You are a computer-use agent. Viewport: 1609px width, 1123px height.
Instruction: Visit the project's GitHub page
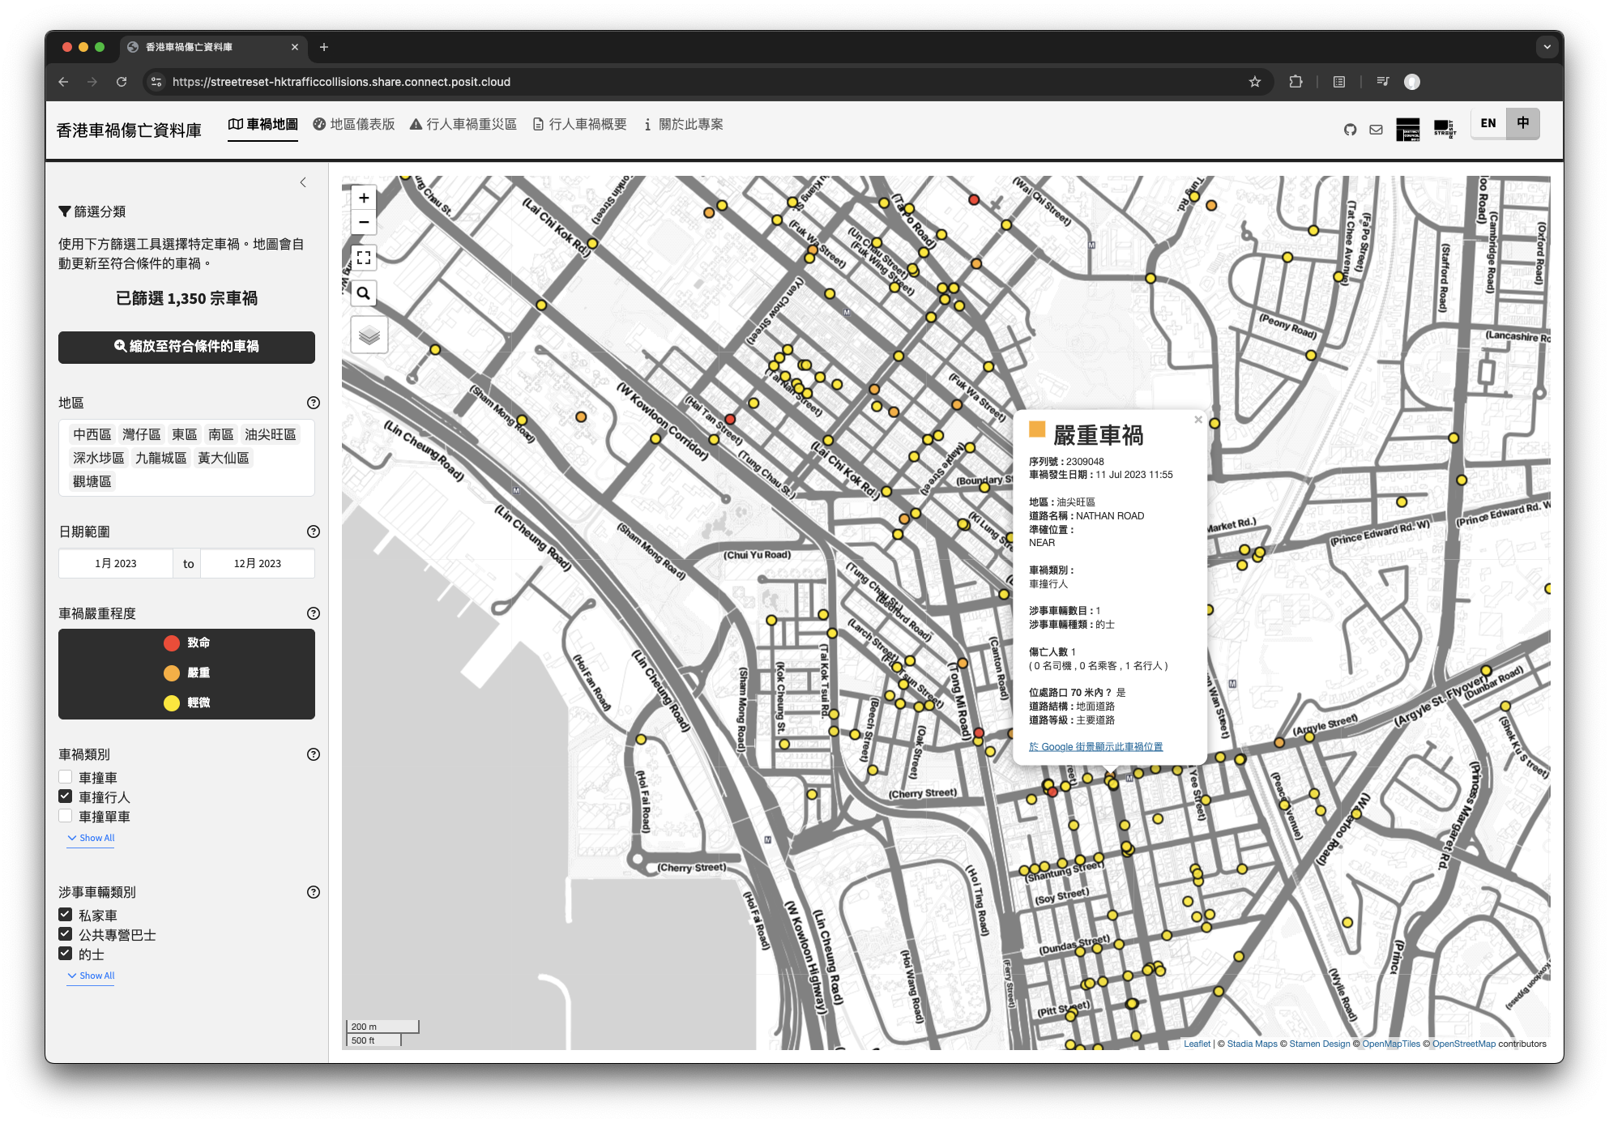(x=1350, y=129)
